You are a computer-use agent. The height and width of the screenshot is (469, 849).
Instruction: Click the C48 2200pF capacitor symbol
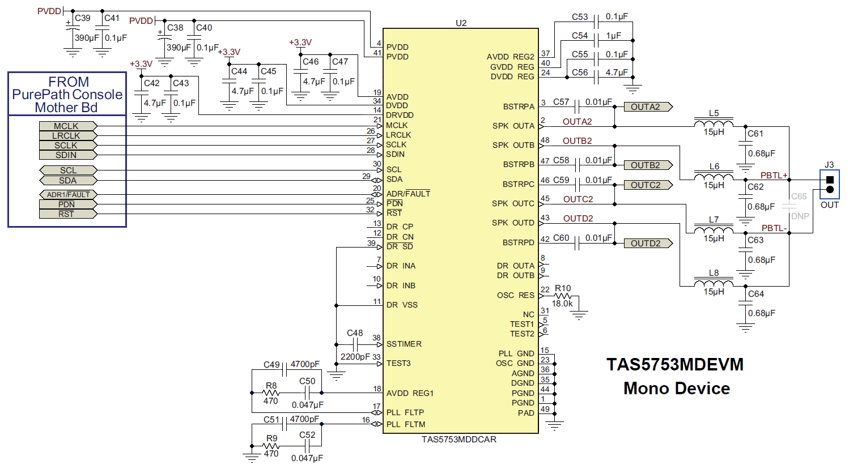(356, 344)
